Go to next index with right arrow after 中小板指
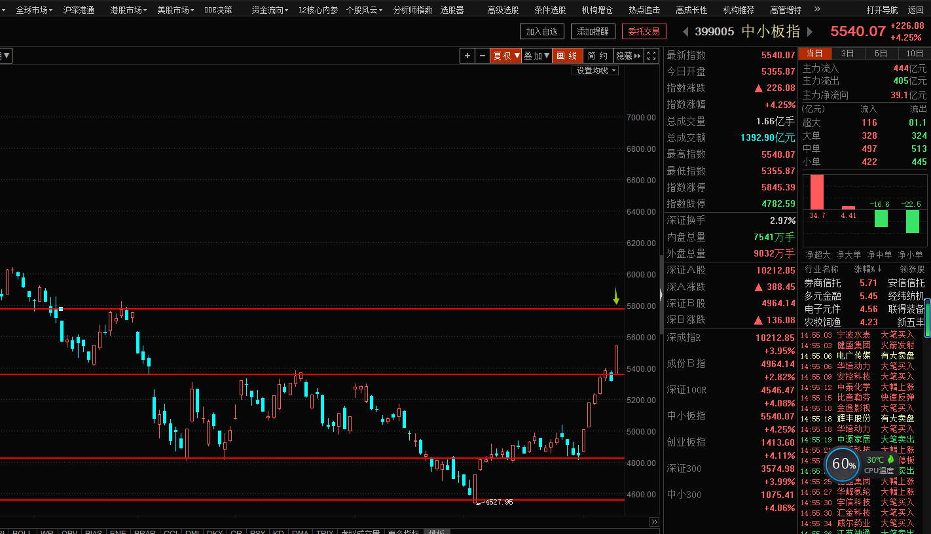The width and height of the screenshot is (931, 534). coord(809,31)
